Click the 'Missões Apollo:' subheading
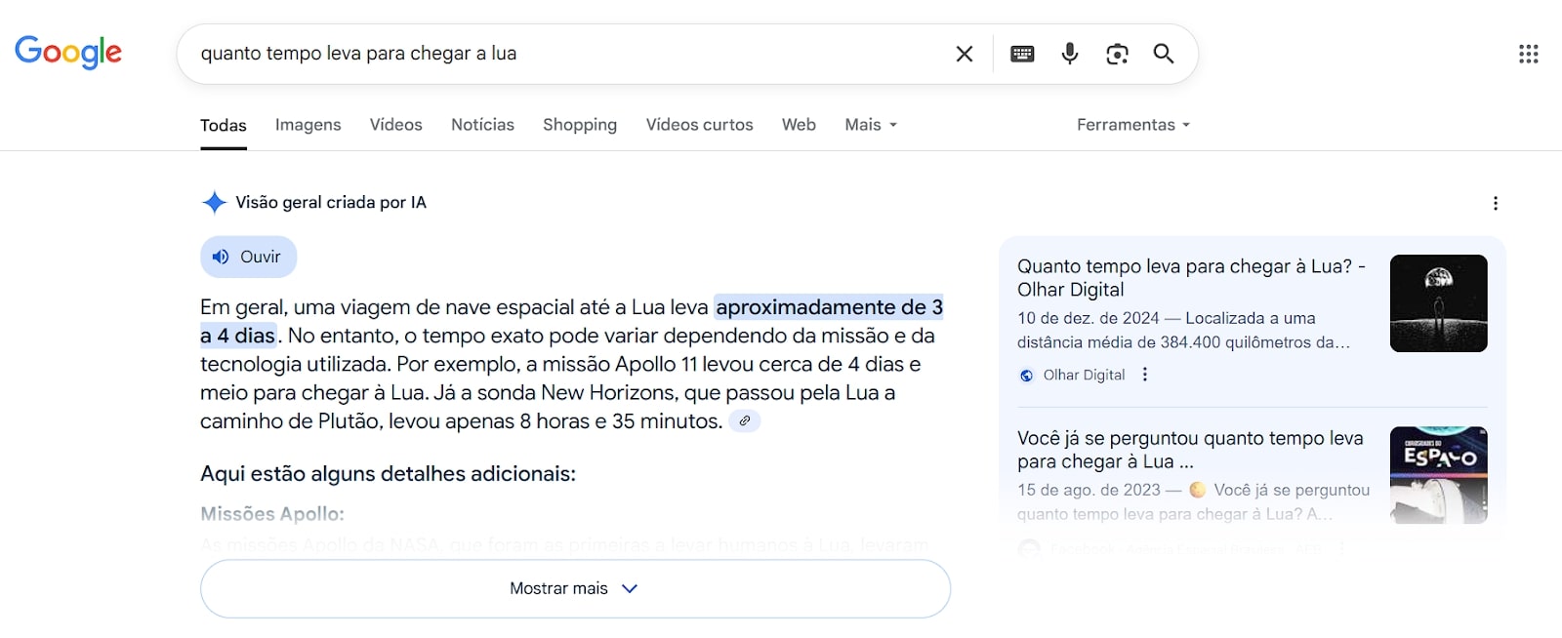Image resolution: width=1562 pixels, height=638 pixels. tap(272, 514)
